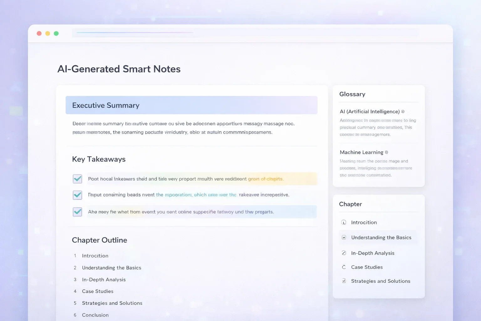Collapse the Executive Summary header bar
Screen dimensions: 481x321
click(191, 105)
